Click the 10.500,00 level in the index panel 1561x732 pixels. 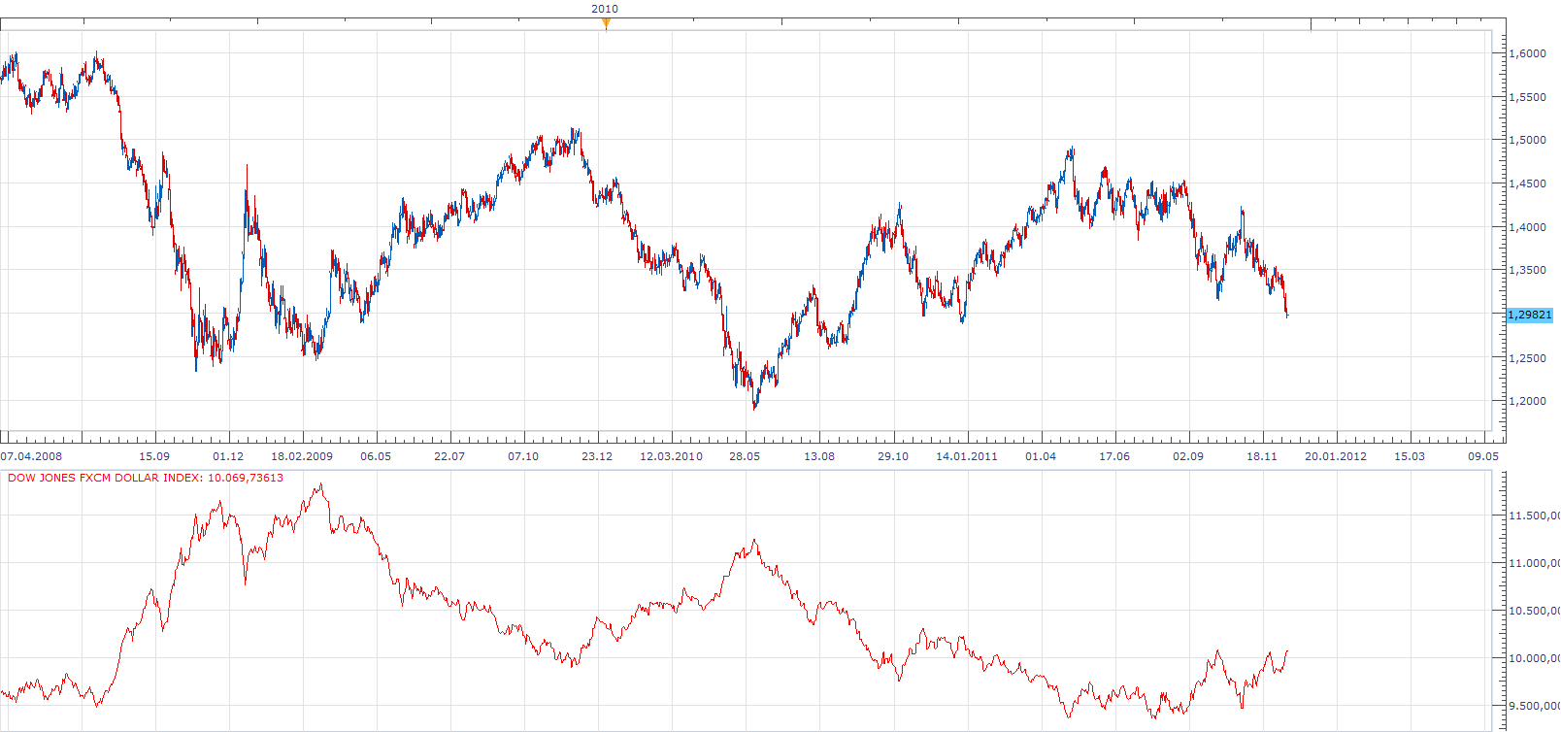point(1534,611)
